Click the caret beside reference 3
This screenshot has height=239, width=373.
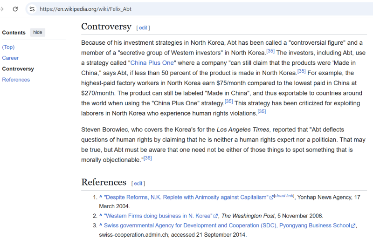101,225
